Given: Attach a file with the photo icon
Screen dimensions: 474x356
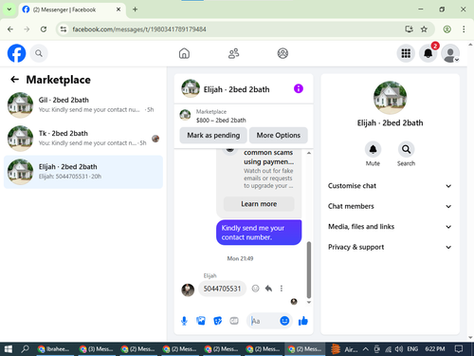Looking at the screenshot, I should tap(201, 321).
